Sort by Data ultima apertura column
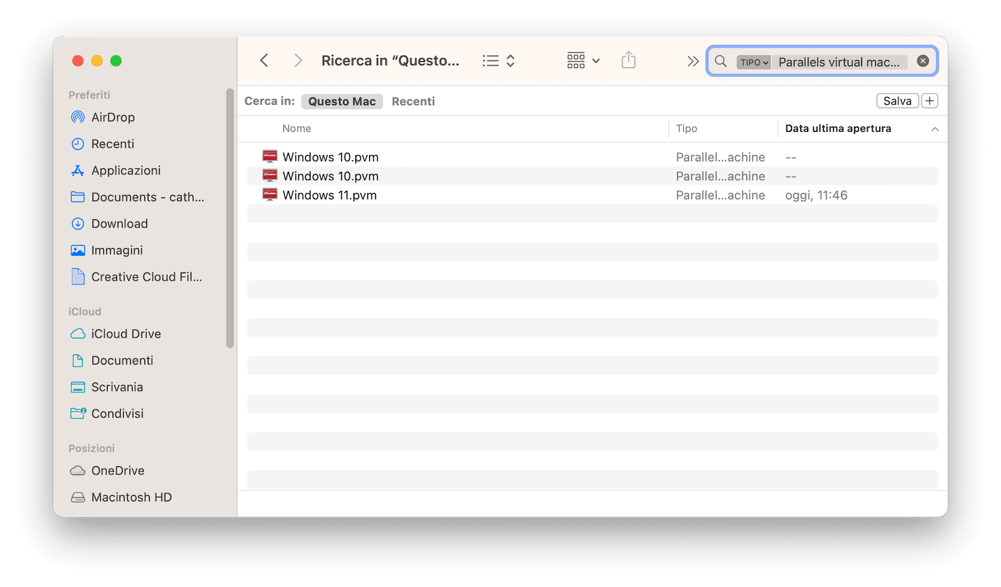 pyautogui.click(x=838, y=128)
